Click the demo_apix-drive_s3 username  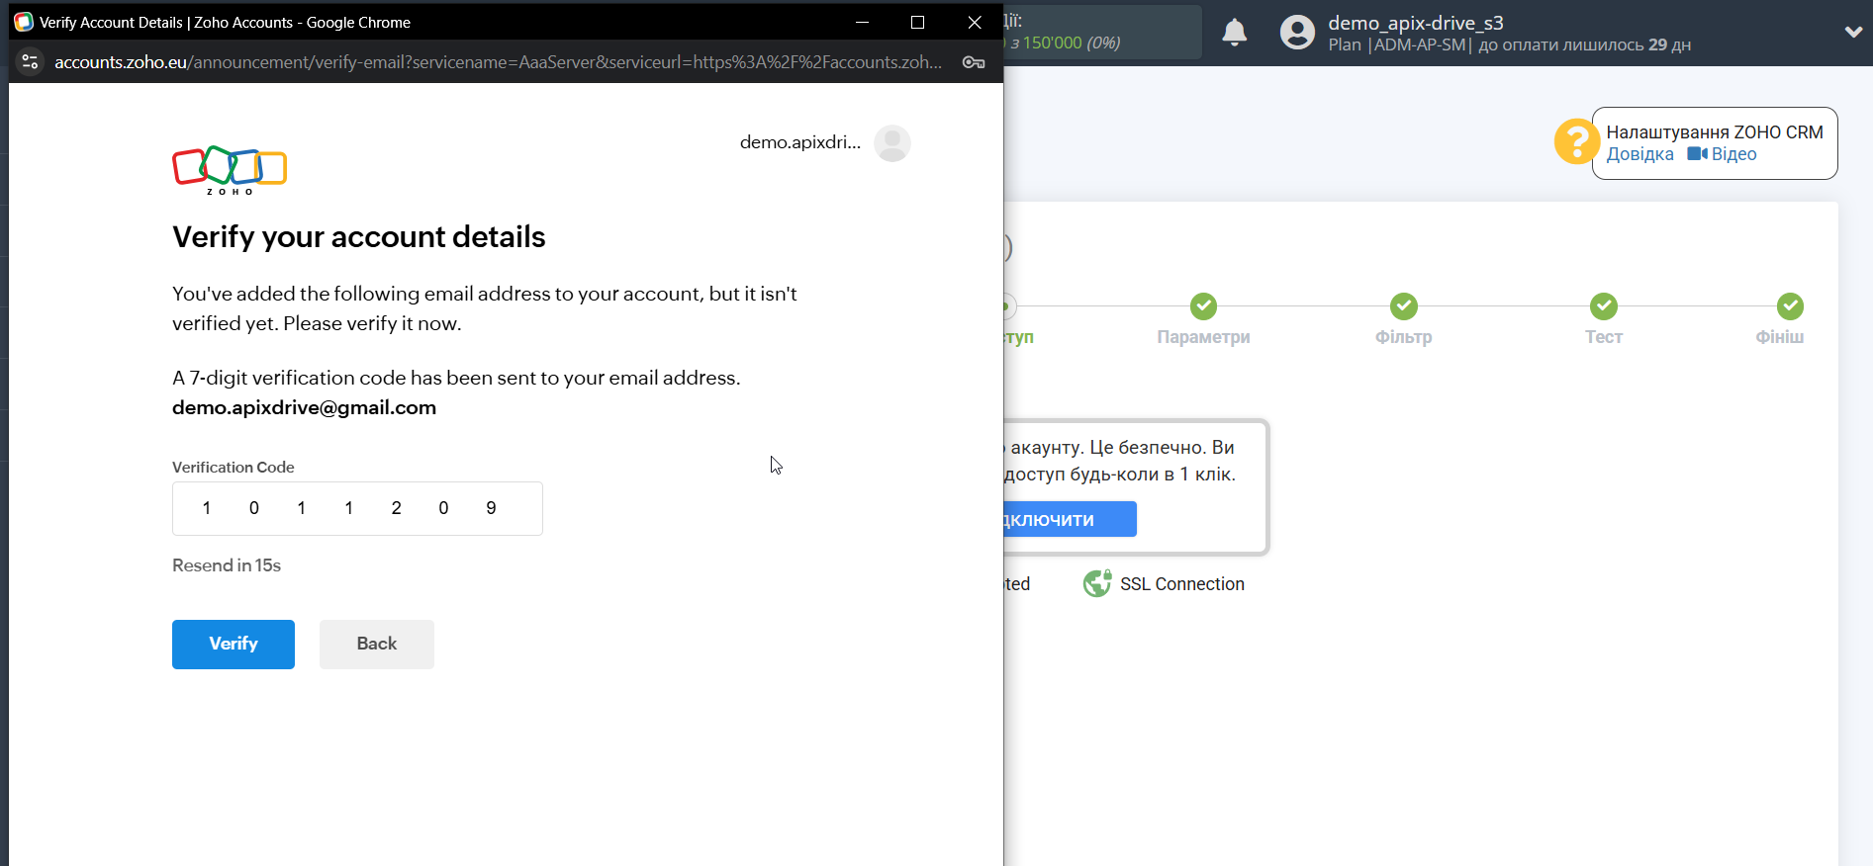(x=1415, y=23)
